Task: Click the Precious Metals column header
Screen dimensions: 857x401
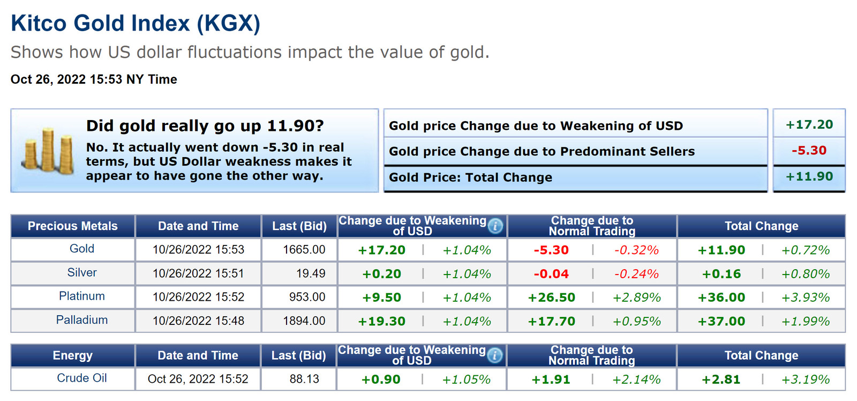Action: [73, 226]
